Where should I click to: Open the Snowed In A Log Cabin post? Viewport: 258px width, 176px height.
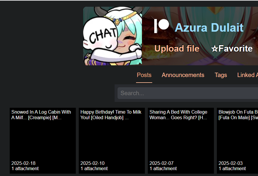(x=43, y=141)
